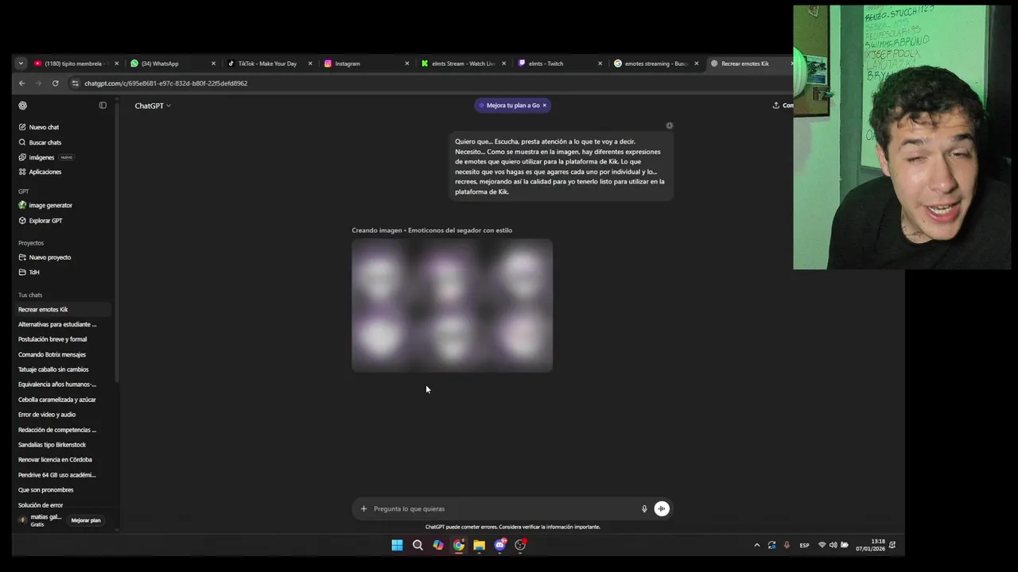The width and height of the screenshot is (1018, 572).
Task: Start voice mode with the round waveform button
Action: click(x=662, y=508)
